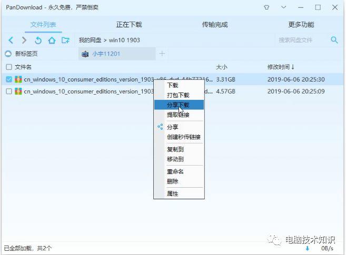Select the 小李11201 tab
Image resolution: width=346 pixels, height=255 pixels.
[x=117, y=54]
